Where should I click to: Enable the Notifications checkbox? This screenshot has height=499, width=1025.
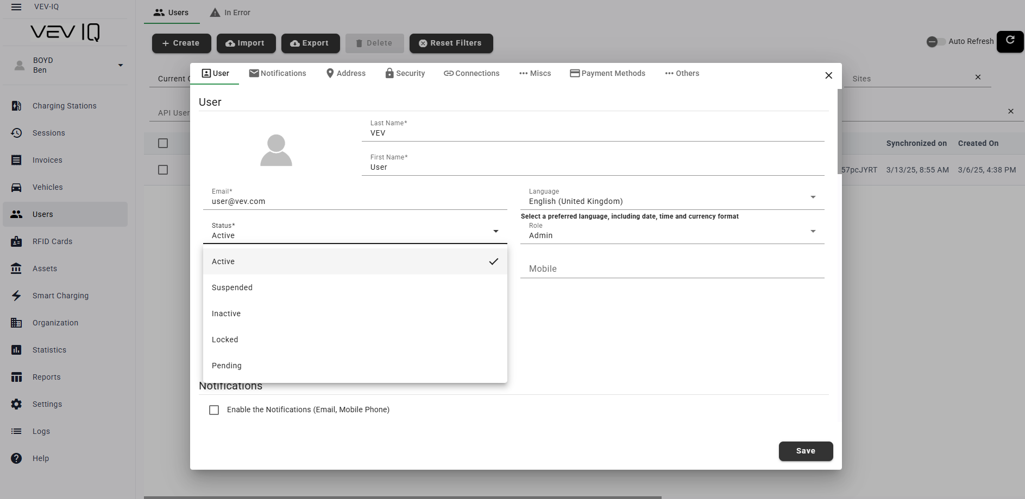tap(214, 410)
